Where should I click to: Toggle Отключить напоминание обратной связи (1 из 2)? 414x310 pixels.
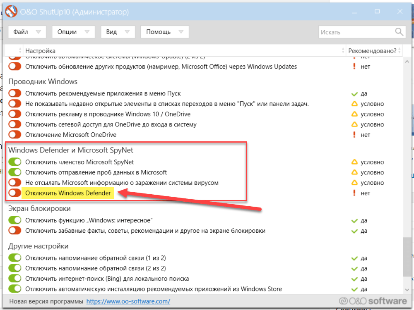click(14, 258)
